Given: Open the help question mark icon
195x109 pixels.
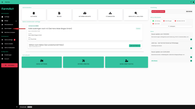Looking at the screenshot, I should (x=191, y=2).
